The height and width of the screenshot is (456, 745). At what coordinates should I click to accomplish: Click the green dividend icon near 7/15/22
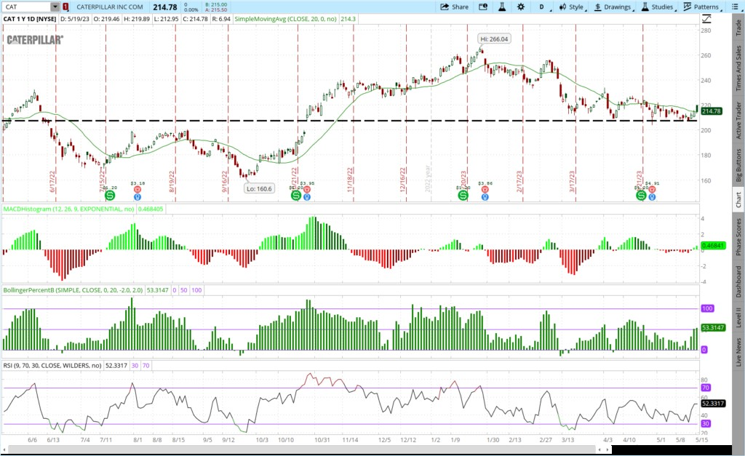[110, 195]
